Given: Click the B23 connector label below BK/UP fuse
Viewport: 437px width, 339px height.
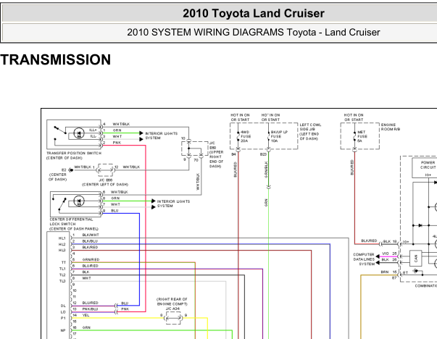Looking at the screenshot, I should coord(263,154).
